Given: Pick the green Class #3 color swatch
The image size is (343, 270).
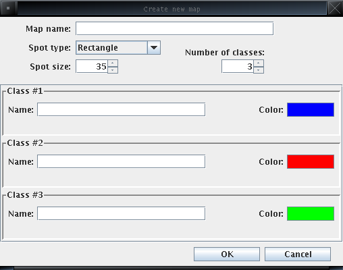Looking at the screenshot, I should (x=311, y=213).
